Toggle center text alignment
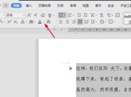 pyautogui.click(x=67, y=22)
